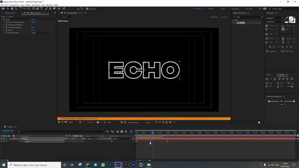Select the Rotation tool
This screenshot has width=299, height=168.
(x=21, y=8)
